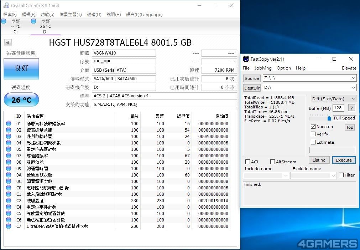Screen dimensions: 360x250
Task: Open the FastCopy Option menu
Action: [x=284, y=68]
